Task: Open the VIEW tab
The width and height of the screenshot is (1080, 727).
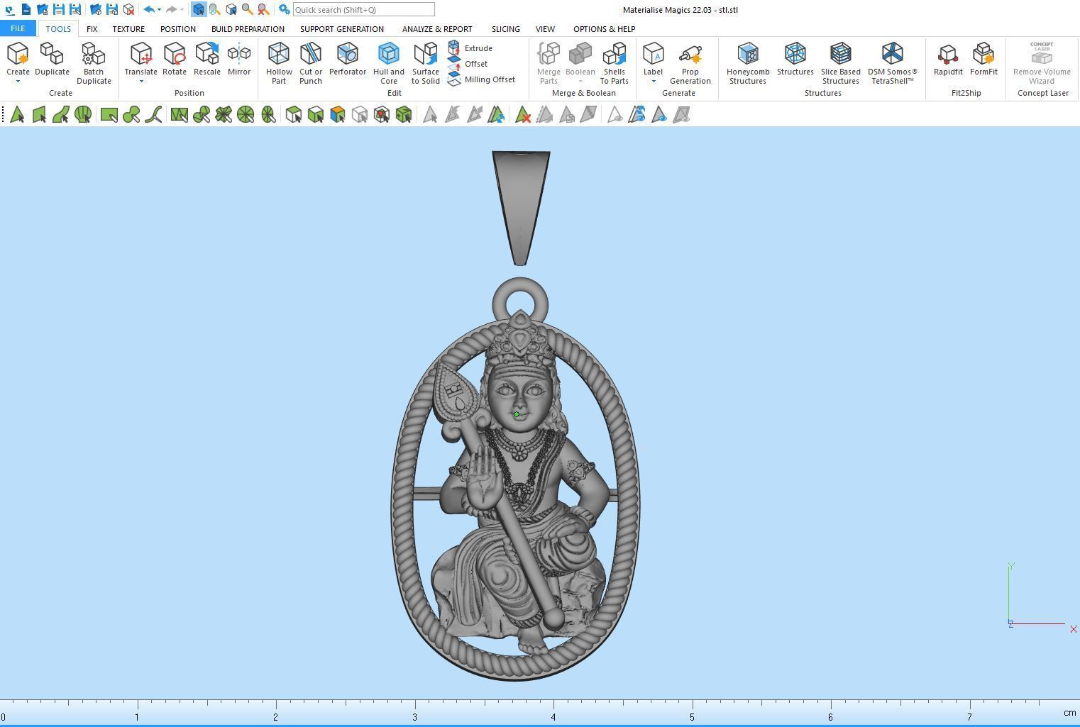Action: coord(545,29)
